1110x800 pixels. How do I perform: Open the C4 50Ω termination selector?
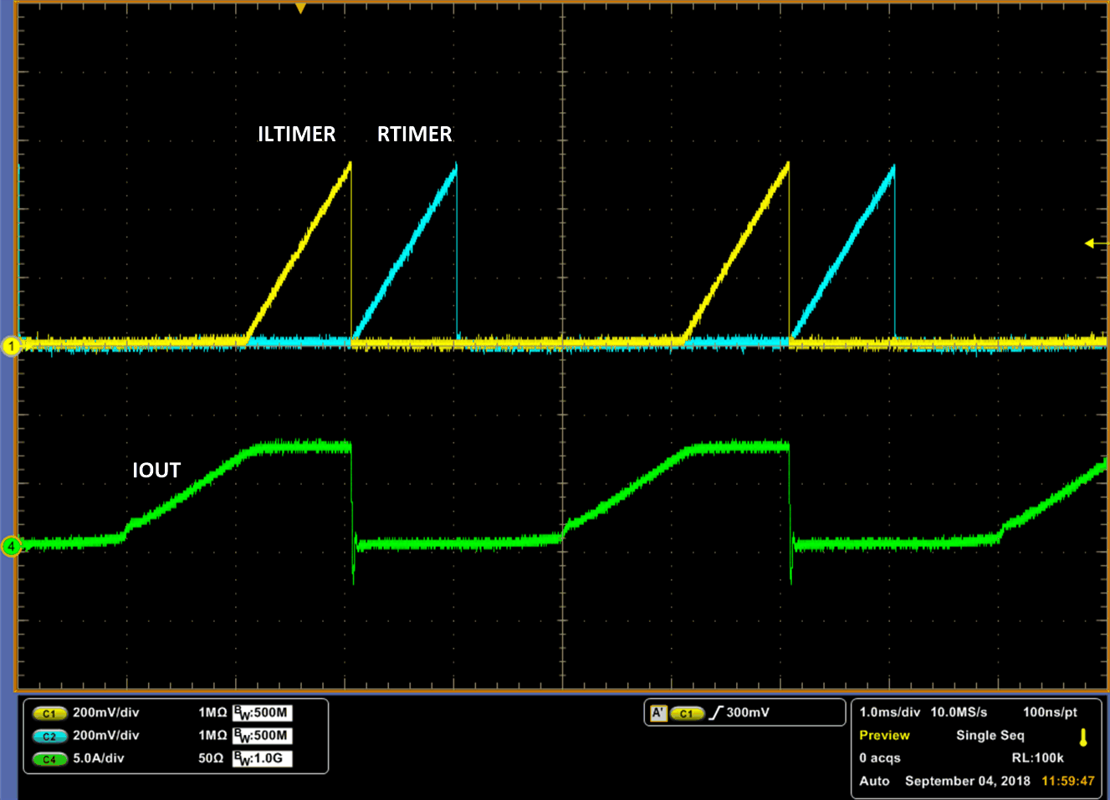[x=211, y=760]
